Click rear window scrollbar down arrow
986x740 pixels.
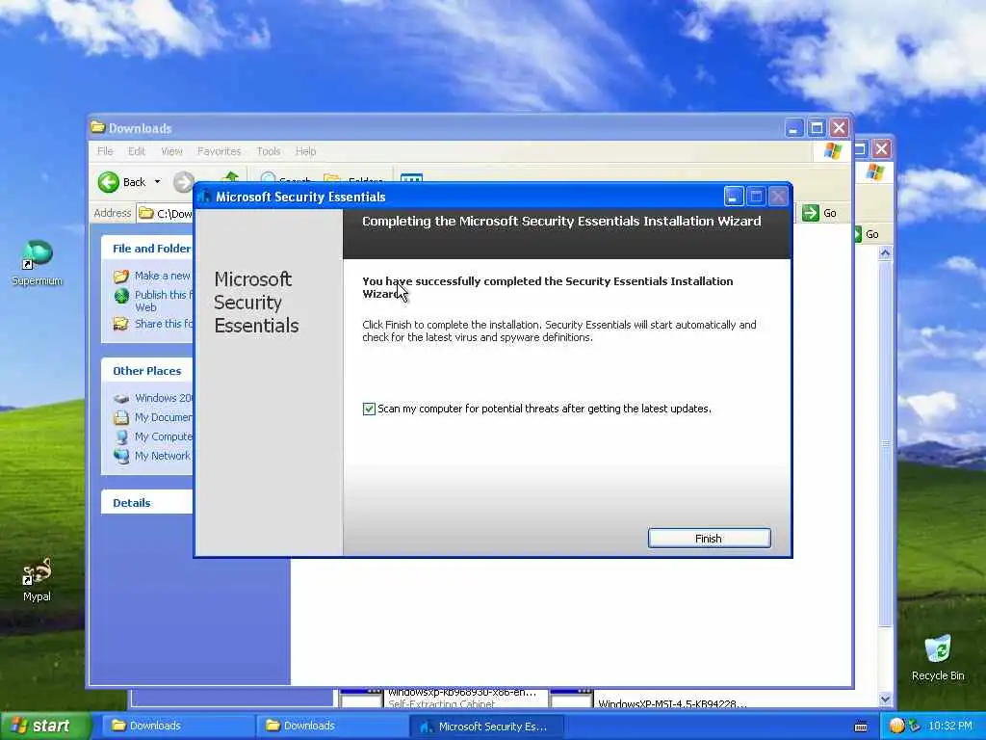click(x=885, y=699)
